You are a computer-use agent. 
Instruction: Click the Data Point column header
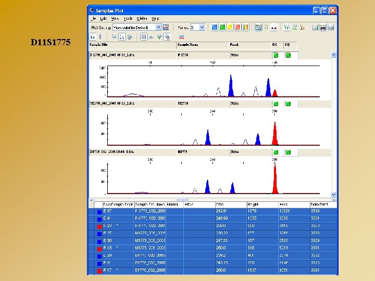point(323,205)
